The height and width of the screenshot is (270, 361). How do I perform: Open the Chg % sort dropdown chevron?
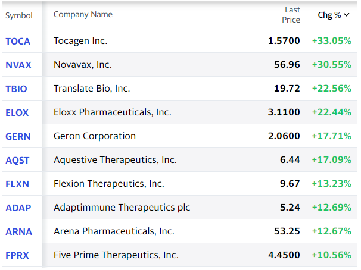[347, 15]
